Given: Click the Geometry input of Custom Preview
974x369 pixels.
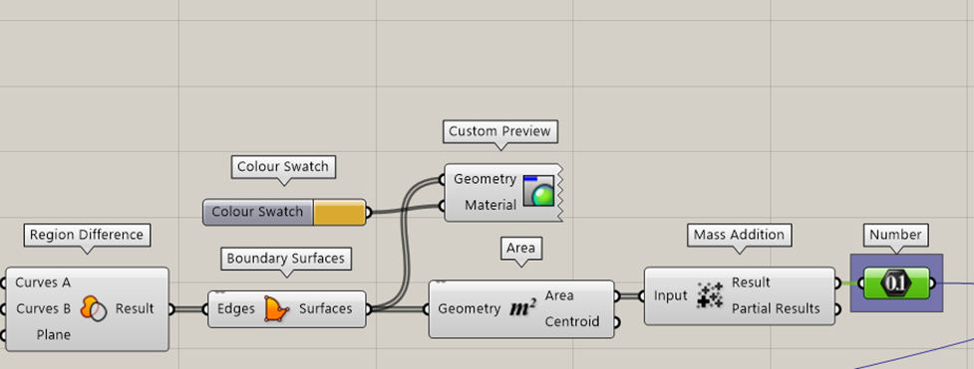Looking at the screenshot, I should (x=486, y=179).
